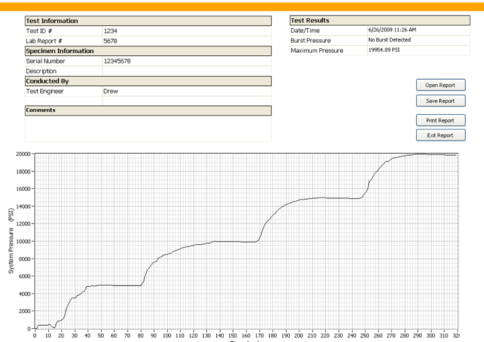The width and height of the screenshot is (484, 342).
Task: Click the Open Report button
Action: [x=440, y=85]
